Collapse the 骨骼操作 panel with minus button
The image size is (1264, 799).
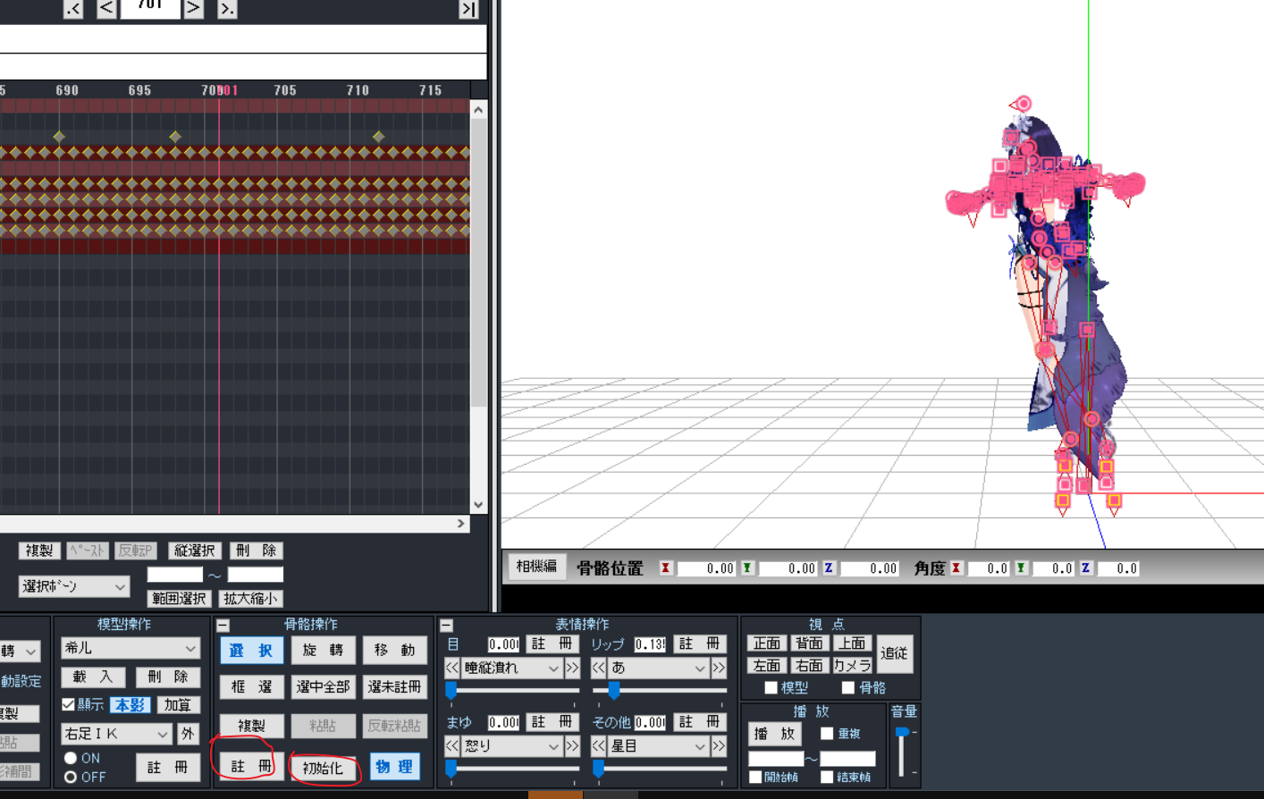223,626
